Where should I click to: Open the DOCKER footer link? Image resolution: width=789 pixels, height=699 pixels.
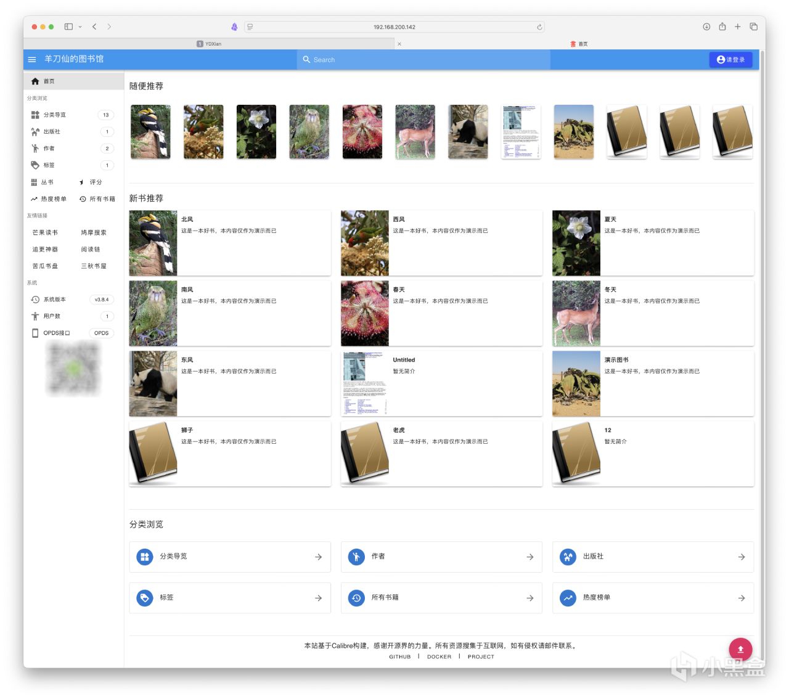[x=439, y=657]
